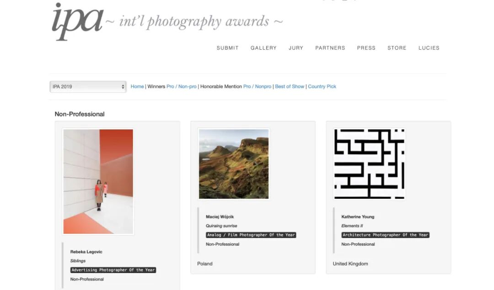Open Honorable Mention Pro / Nonpro link
The image size is (494, 290).
257,86
